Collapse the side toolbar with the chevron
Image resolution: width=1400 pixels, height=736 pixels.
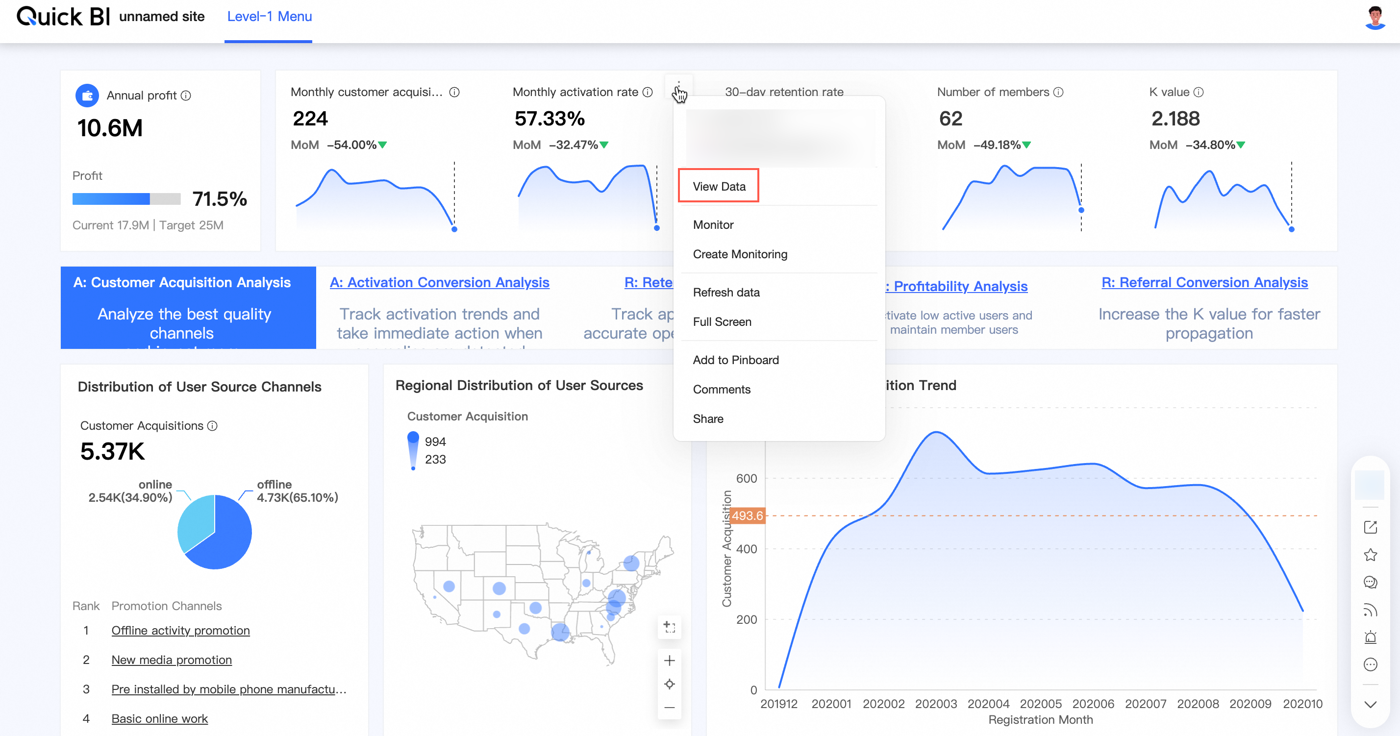(x=1370, y=705)
